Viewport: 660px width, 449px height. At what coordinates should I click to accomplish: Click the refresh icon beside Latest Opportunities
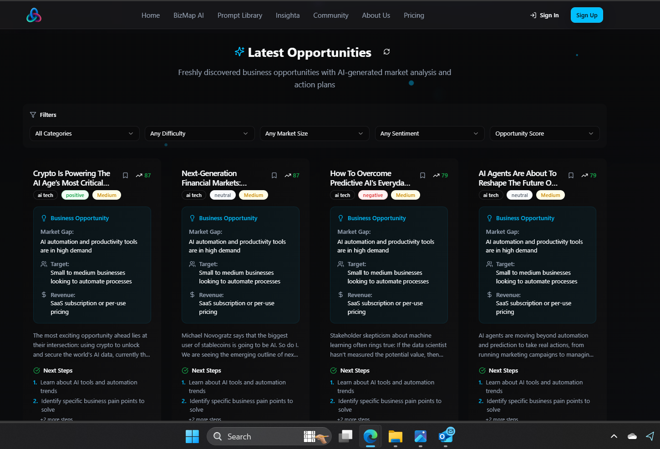[386, 52]
